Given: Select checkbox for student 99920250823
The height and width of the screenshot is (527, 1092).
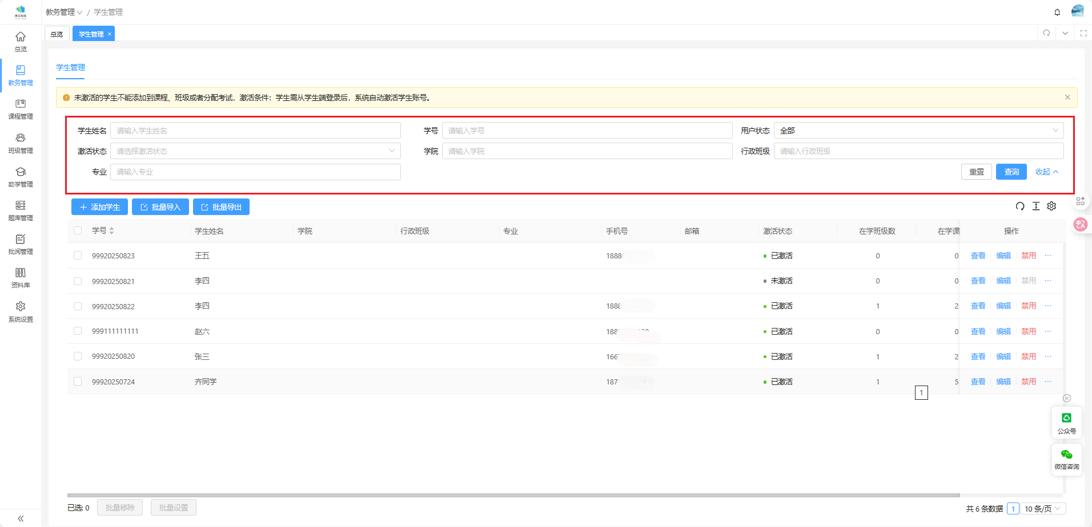Looking at the screenshot, I should click(x=78, y=256).
